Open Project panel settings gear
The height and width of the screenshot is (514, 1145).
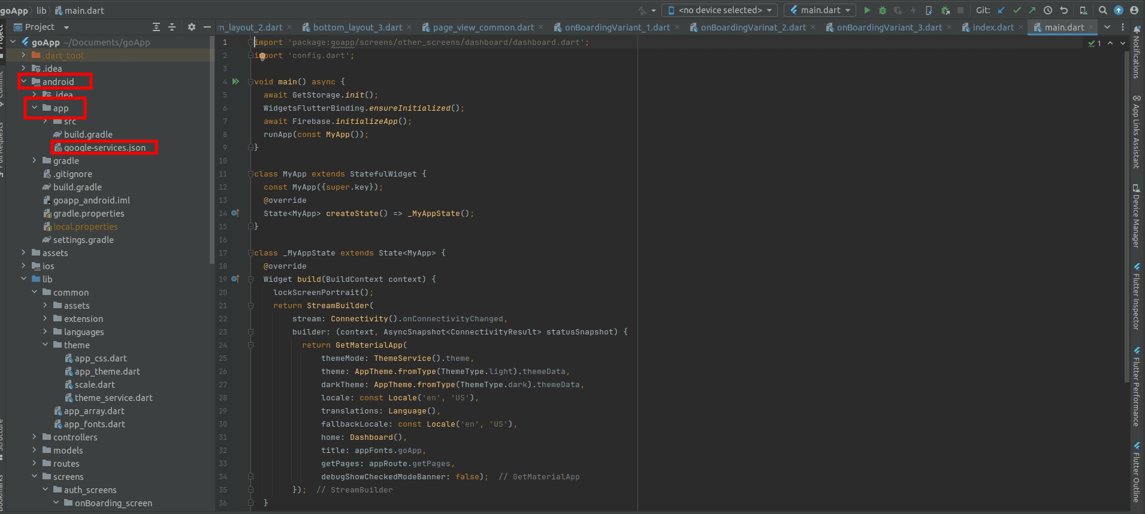click(192, 27)
